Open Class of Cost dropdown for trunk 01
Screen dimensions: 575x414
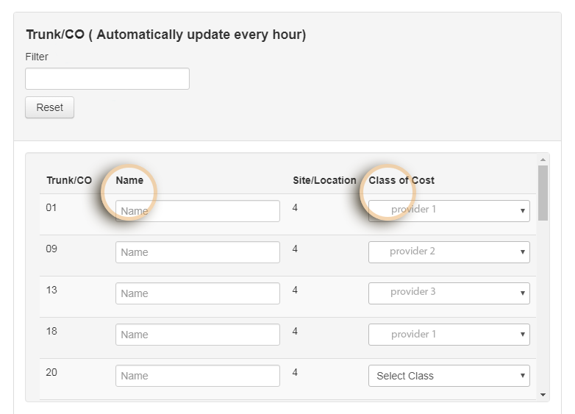point(449,211)
